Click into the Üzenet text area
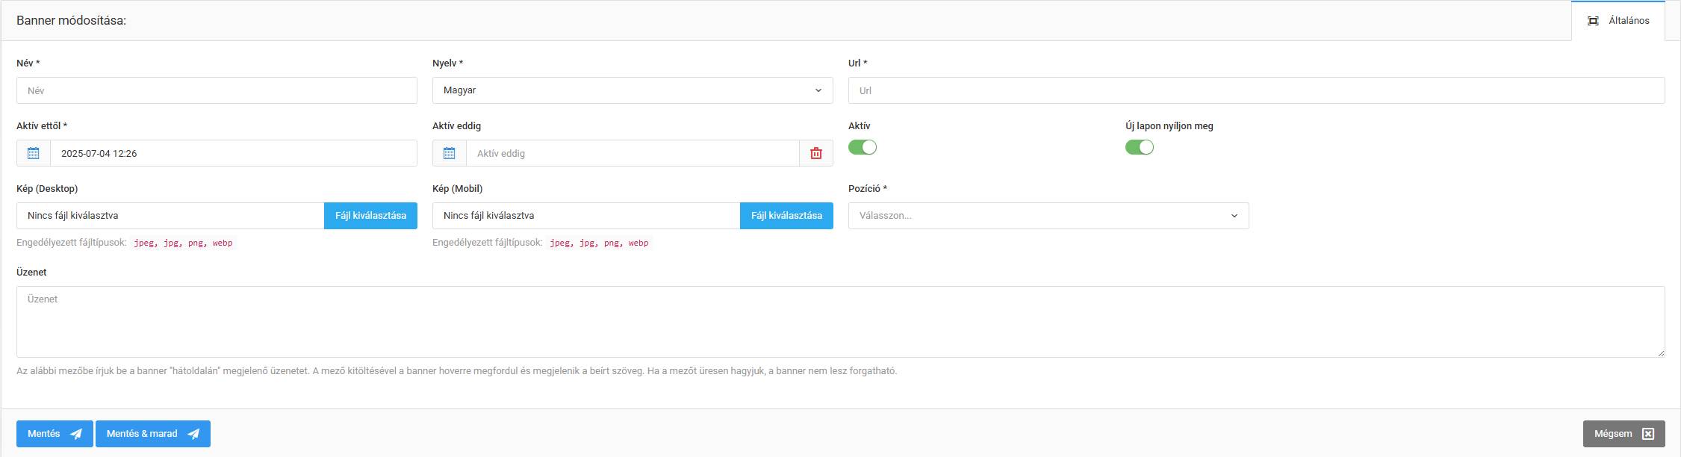The height and width of the screenshot is (457, 1681). click(840, 322)
